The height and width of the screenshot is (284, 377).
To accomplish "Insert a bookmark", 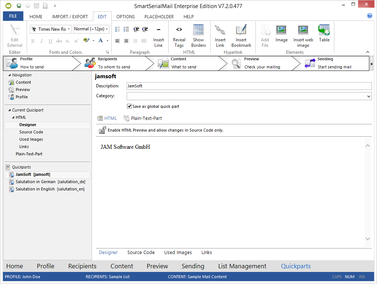I will point(241,36).
